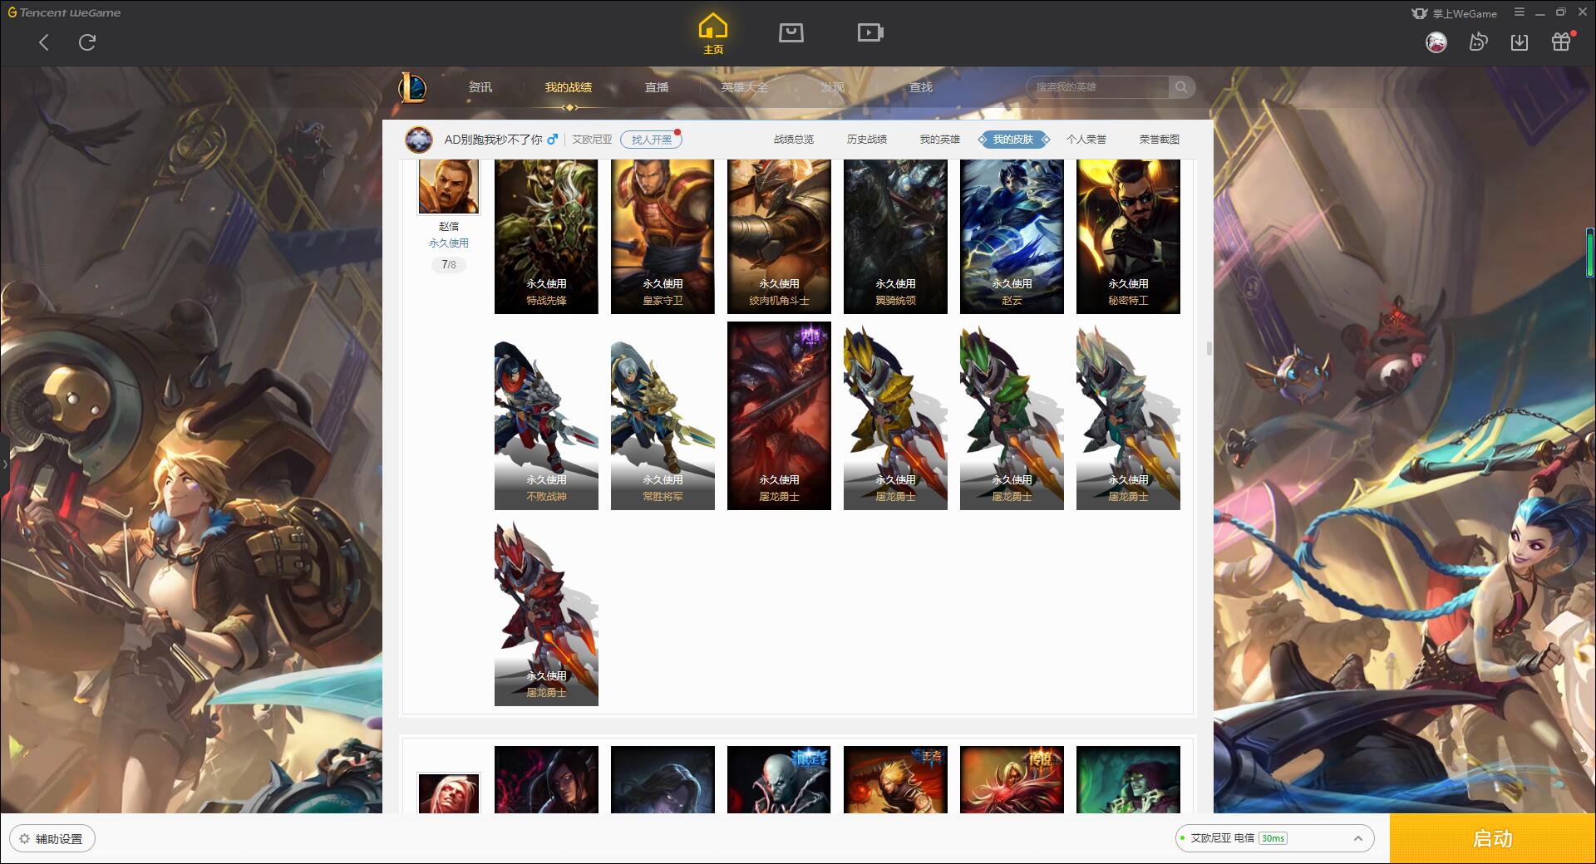Expand 艾欧尼亚 电信 server dropdown

click(1274, 838)
